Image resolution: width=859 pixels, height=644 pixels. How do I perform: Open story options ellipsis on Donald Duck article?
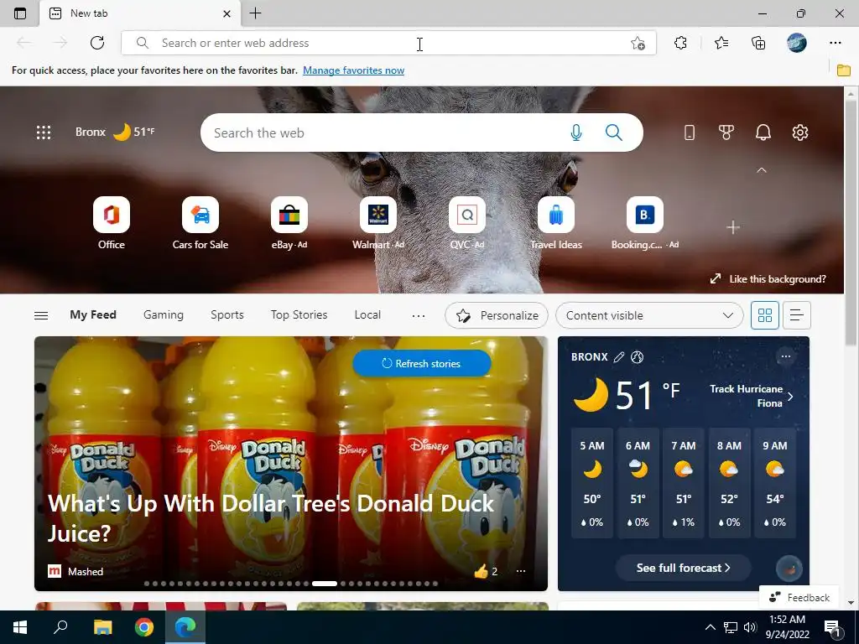[x=521, y=571]
